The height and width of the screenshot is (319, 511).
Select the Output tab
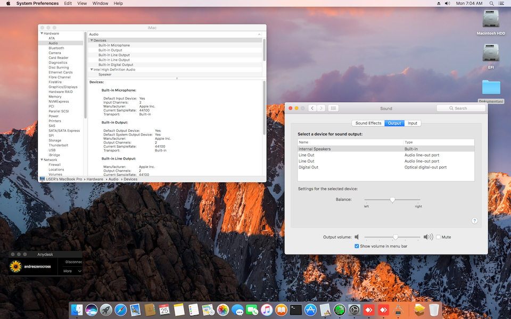click(x=394, y=123)
